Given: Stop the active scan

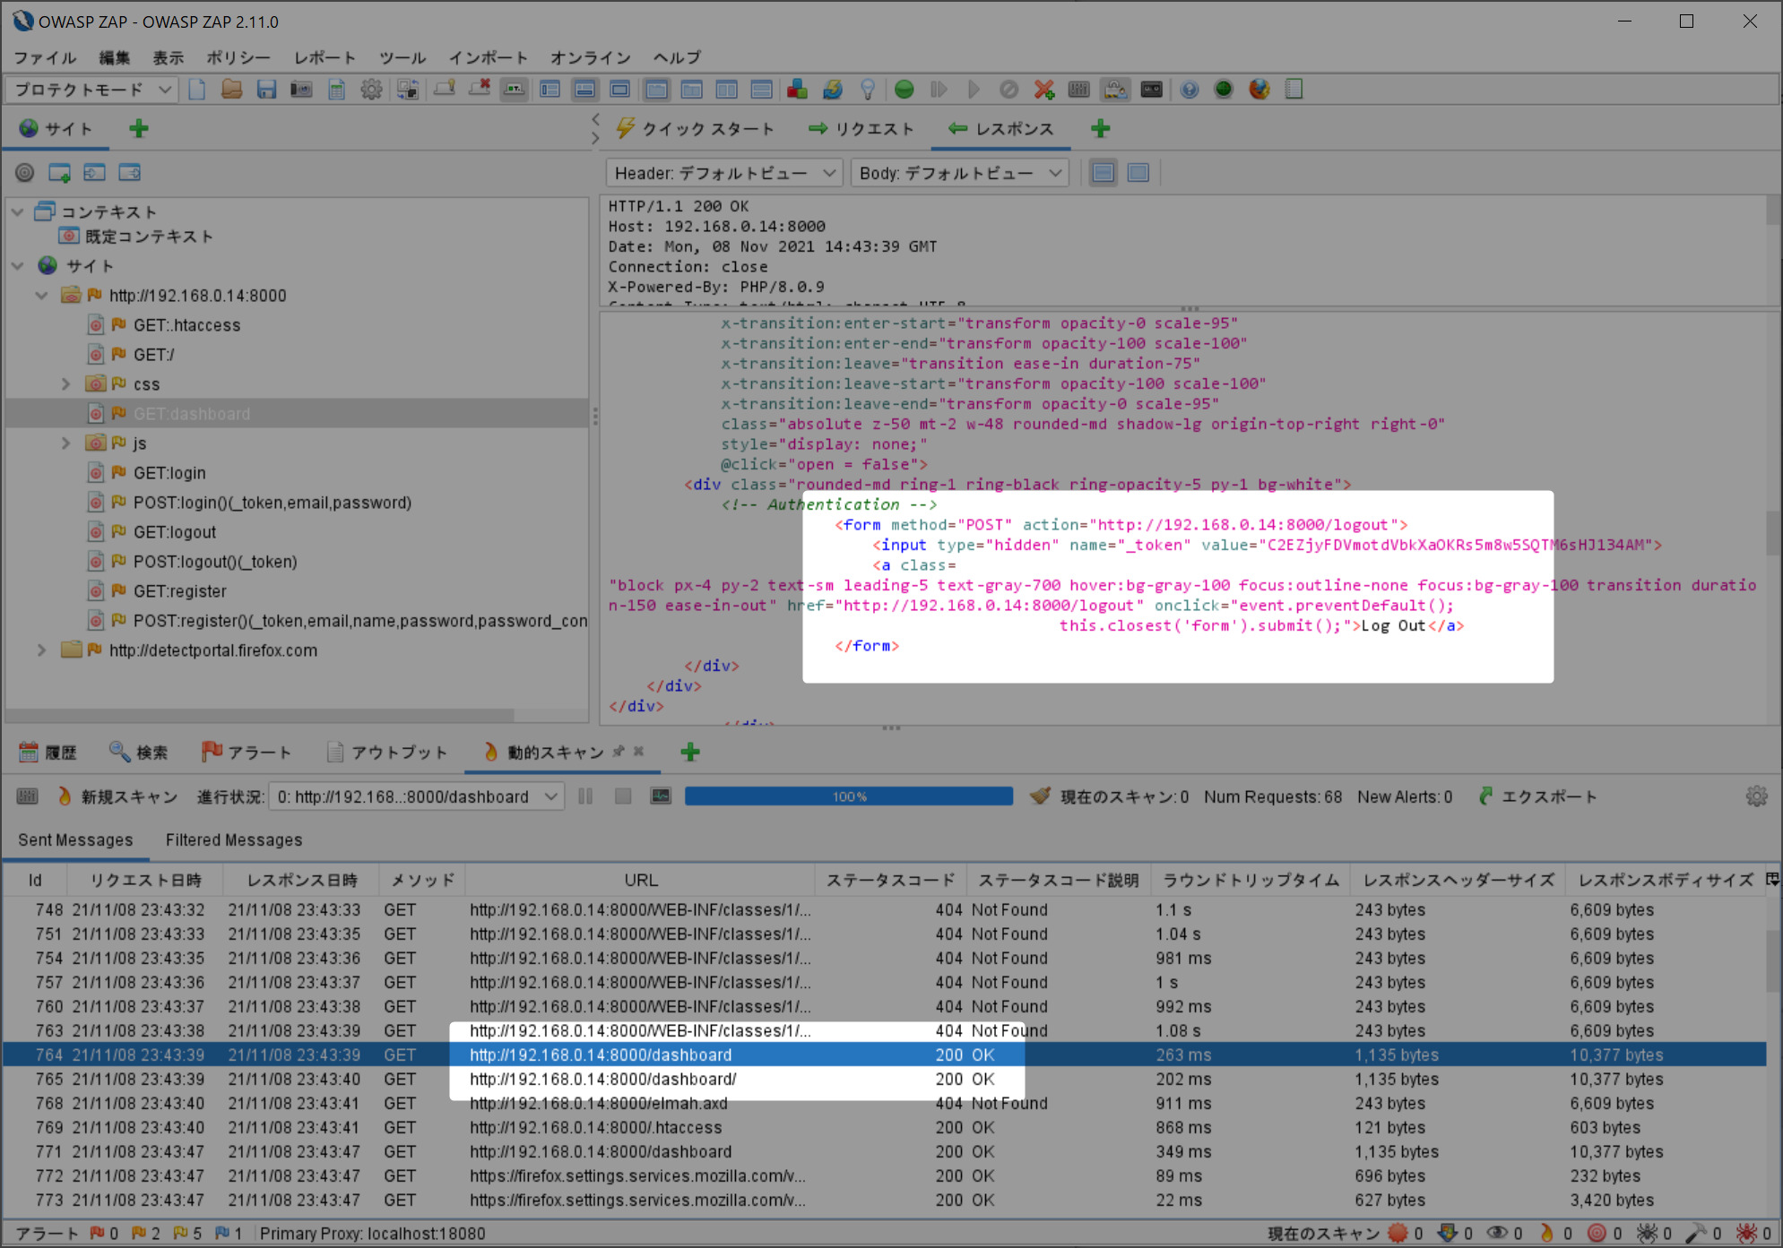Looking at the screenshot, I should [x=623, y=796].
